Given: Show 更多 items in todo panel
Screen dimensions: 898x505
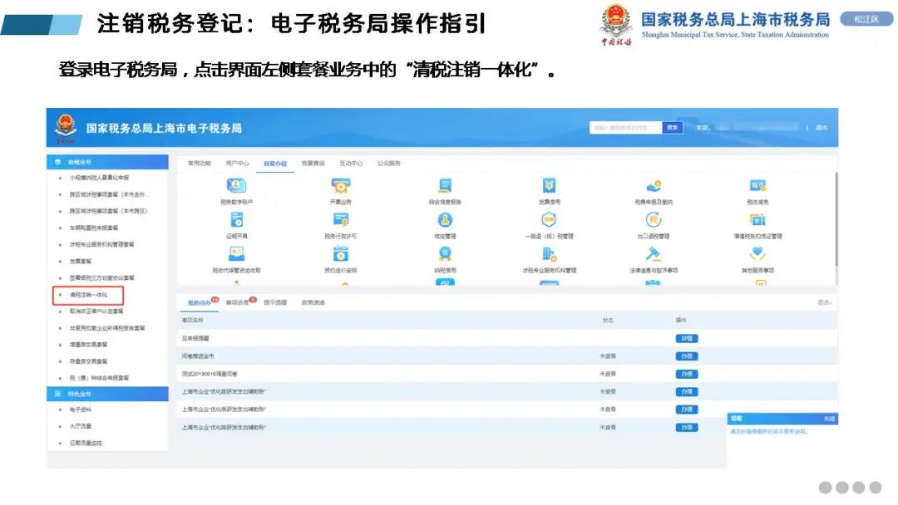Looking at the screenshot, I should (824, 302).
